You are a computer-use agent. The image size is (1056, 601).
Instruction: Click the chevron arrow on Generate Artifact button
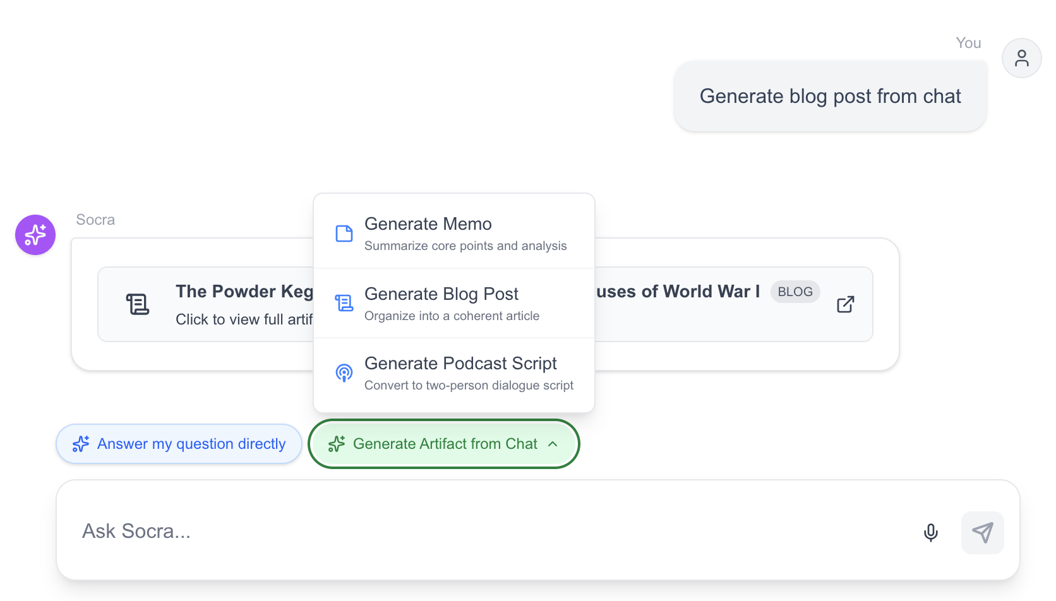pos(553,444)
